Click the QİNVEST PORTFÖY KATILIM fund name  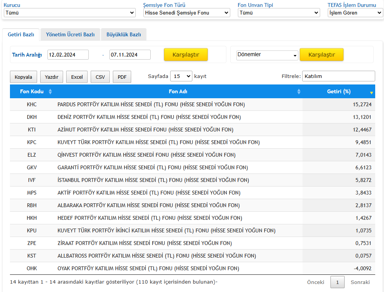146,155
